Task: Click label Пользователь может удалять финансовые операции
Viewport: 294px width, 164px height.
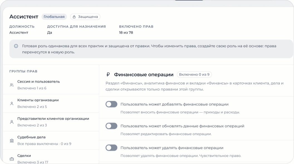Action: click(172, 148)
